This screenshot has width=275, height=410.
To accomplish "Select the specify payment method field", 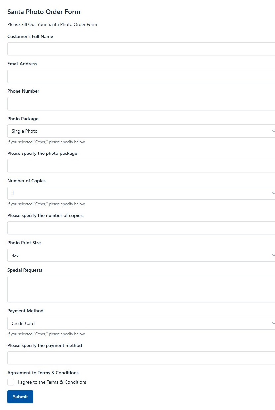I will coord(141,358).
